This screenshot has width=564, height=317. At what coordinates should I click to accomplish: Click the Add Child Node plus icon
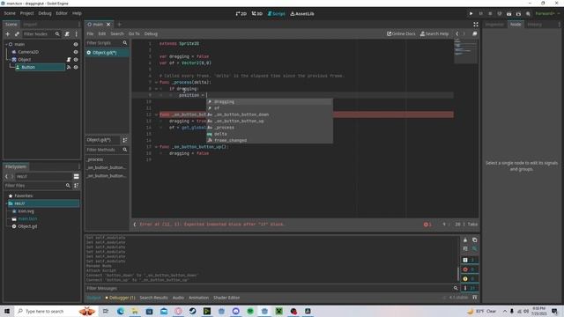pos(8,33)
